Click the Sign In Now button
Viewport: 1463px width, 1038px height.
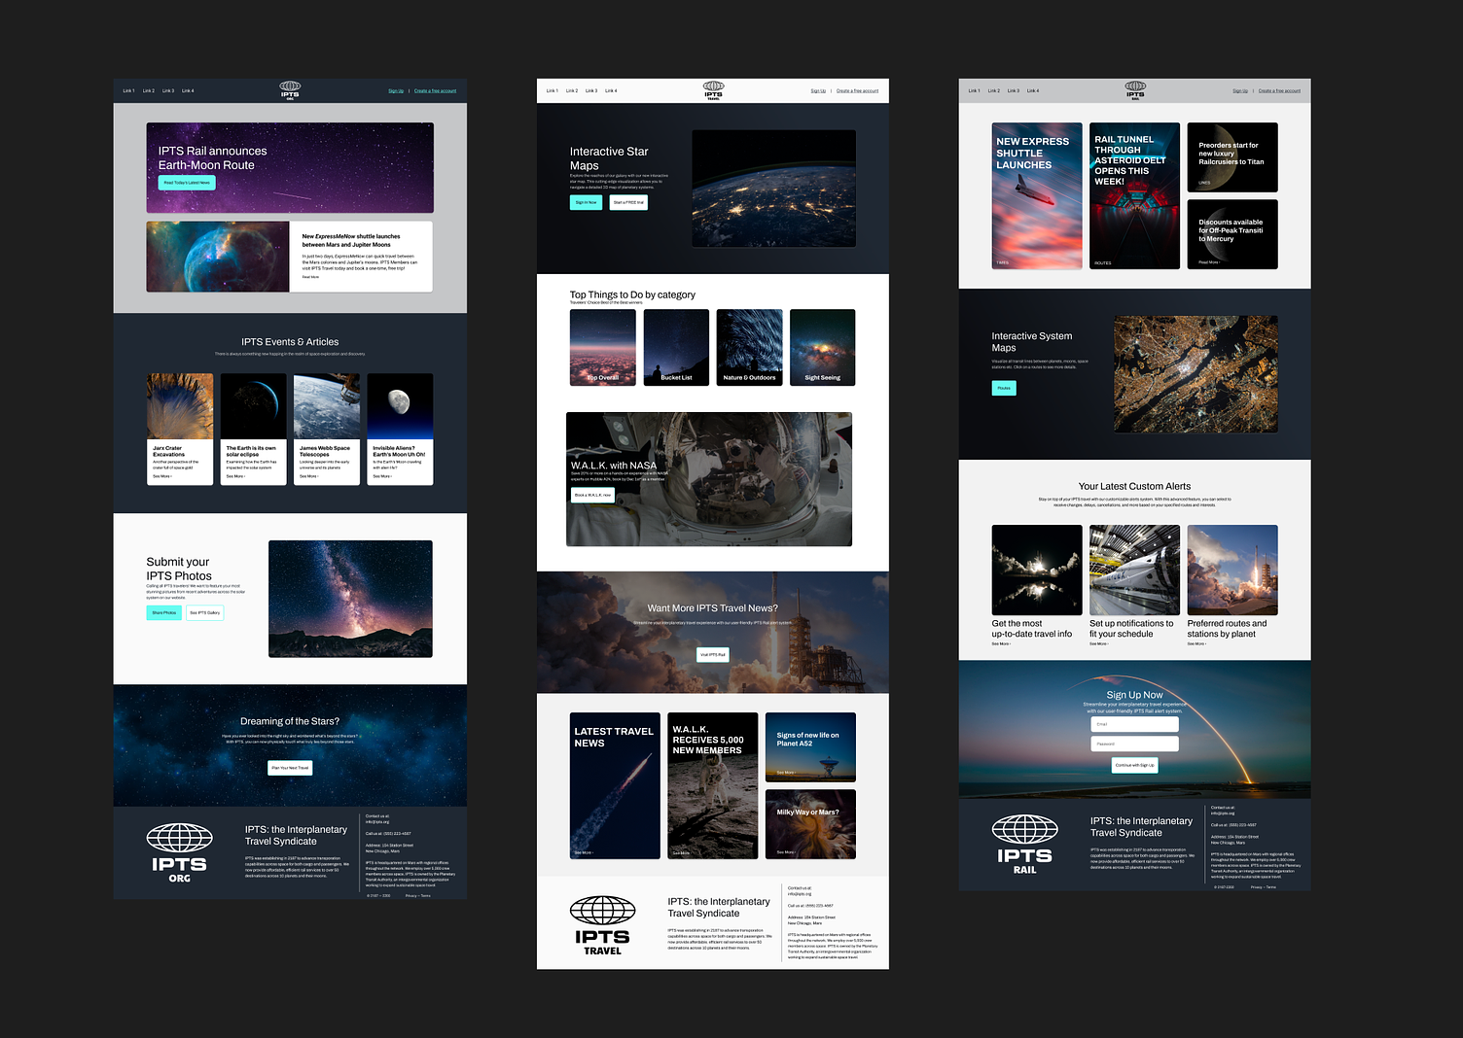tap(586, 202)
